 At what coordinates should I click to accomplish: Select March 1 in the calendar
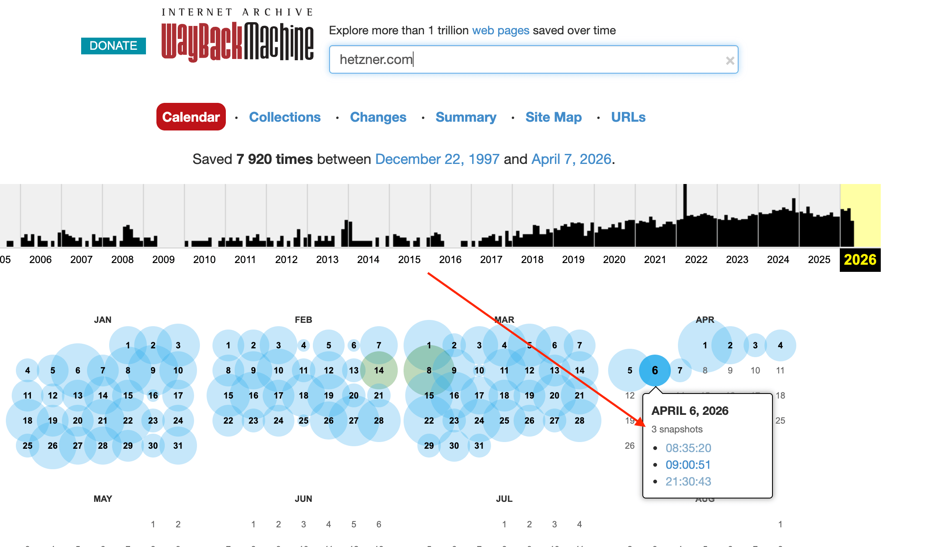429,345
